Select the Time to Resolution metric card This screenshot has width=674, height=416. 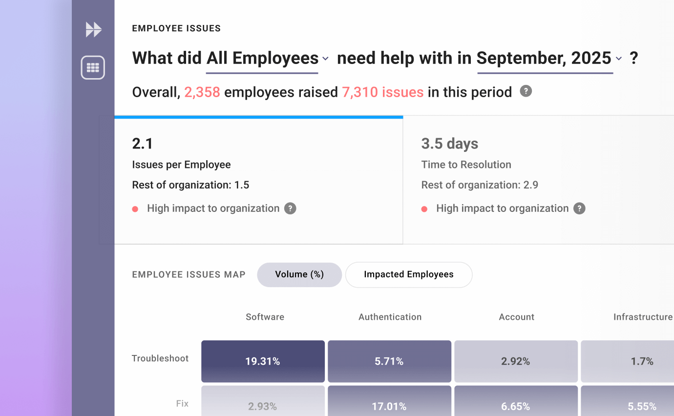click(x=537, y=180)
